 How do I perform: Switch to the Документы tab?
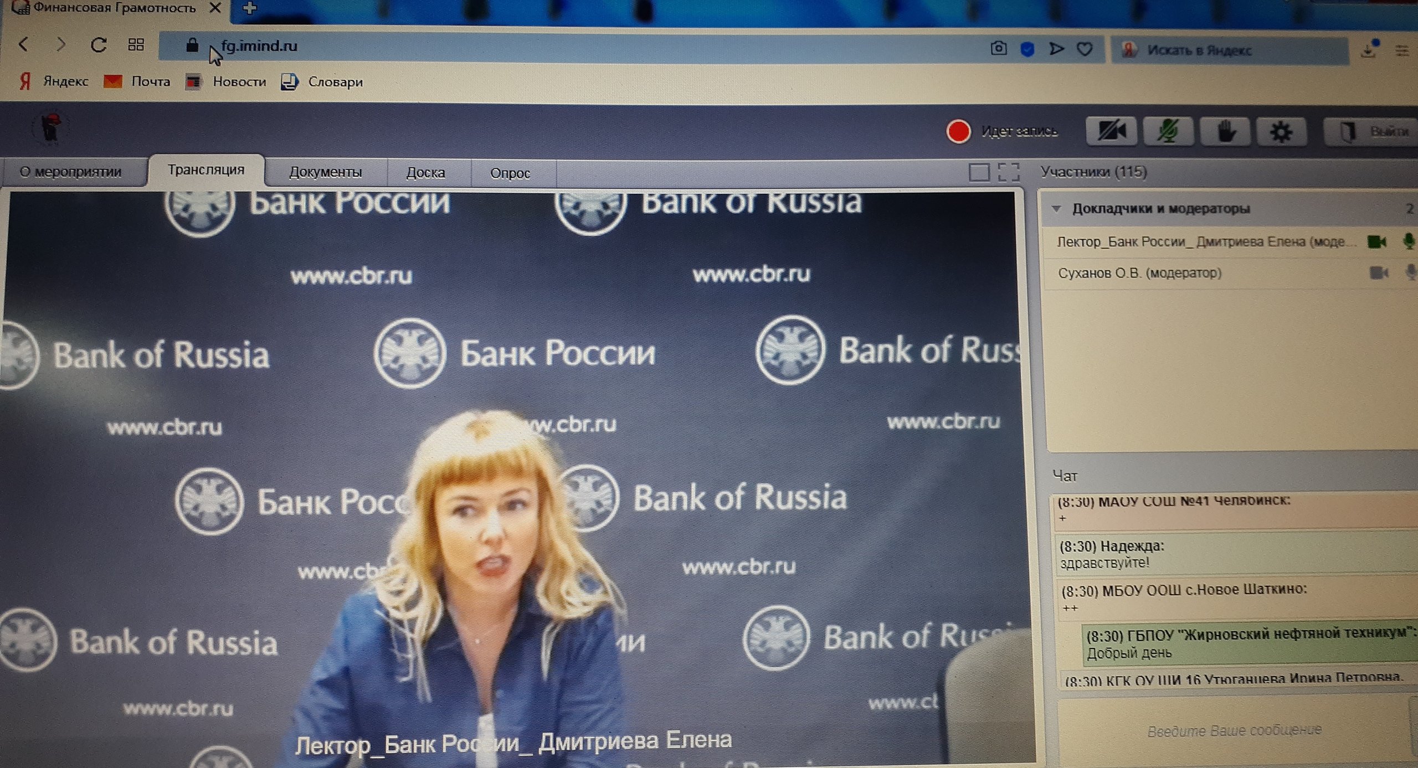pyautogui.click(x=325, y=172)
